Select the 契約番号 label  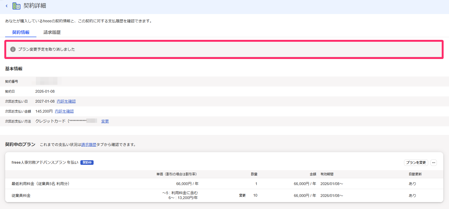tap(12, 81)
